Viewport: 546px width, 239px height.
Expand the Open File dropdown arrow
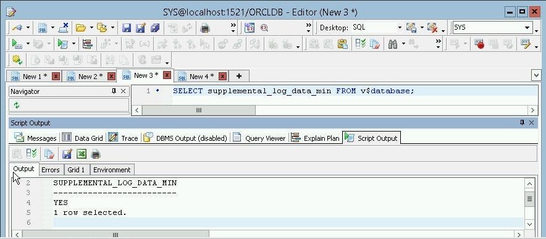pyautogui.click(x=91, y=28)
